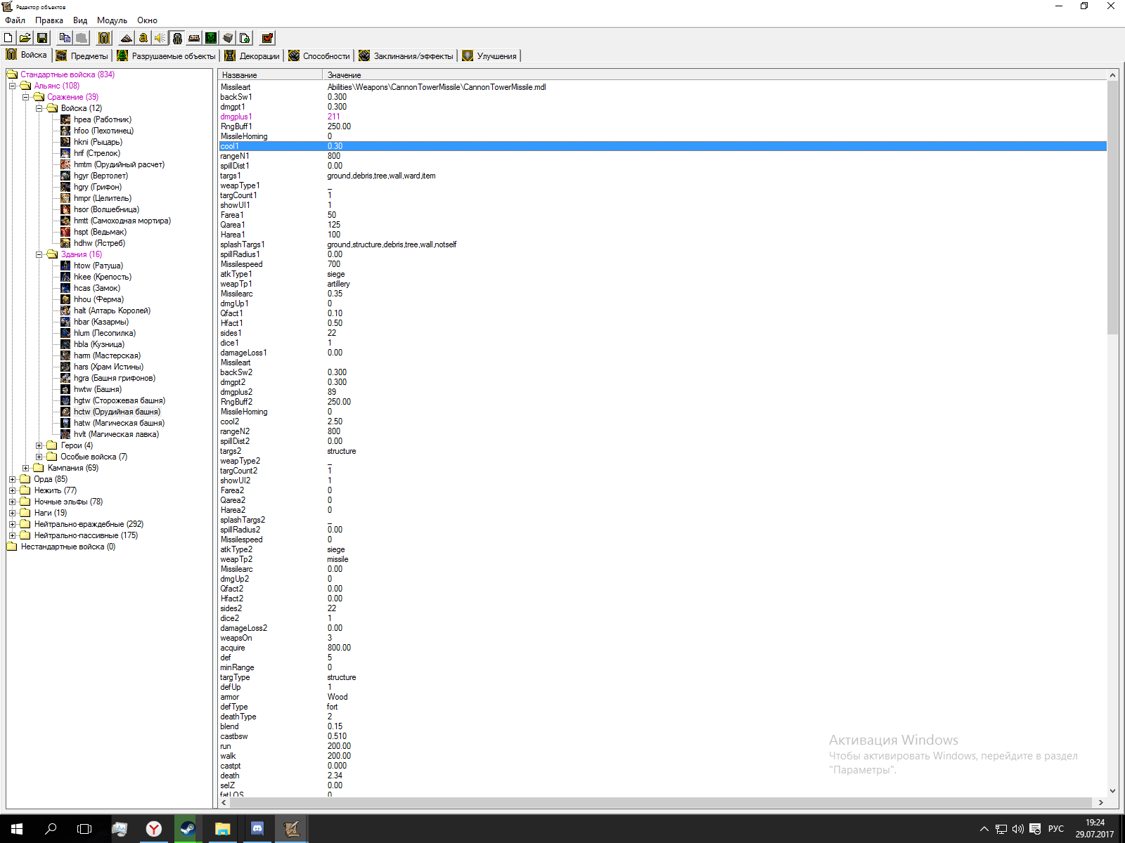The width and height of the screenshot is (1125, 843).
Task: Click the Название column header
Action: [x=271, y=74]
